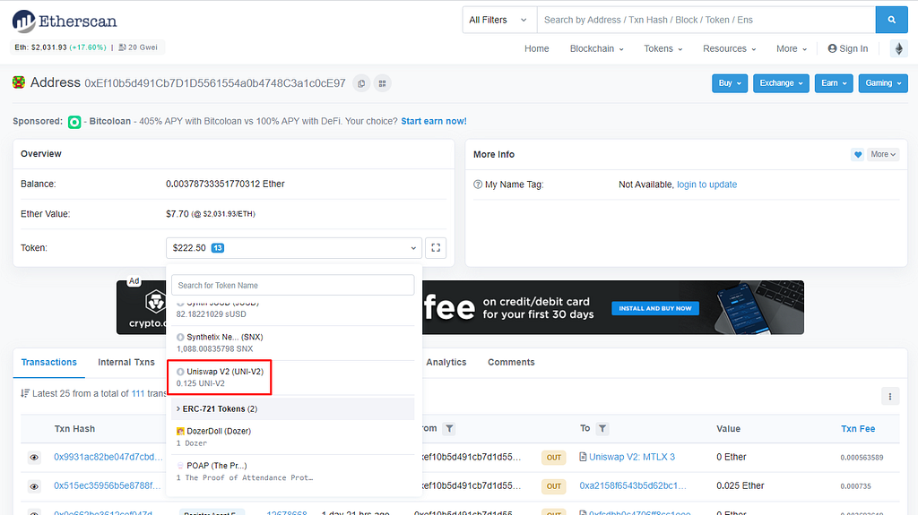Click the From column filter icon
The width and height of the screenshot is (918, 515).
click(x=449, y=429)
